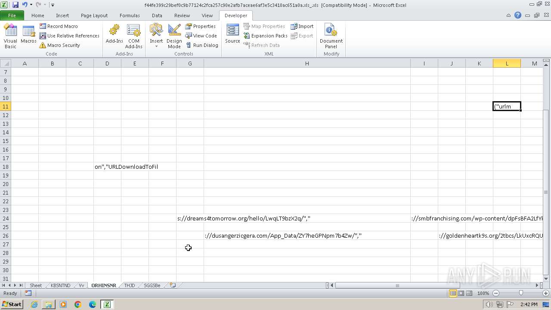Select column H header
The image size is (551, 310).
307,63
